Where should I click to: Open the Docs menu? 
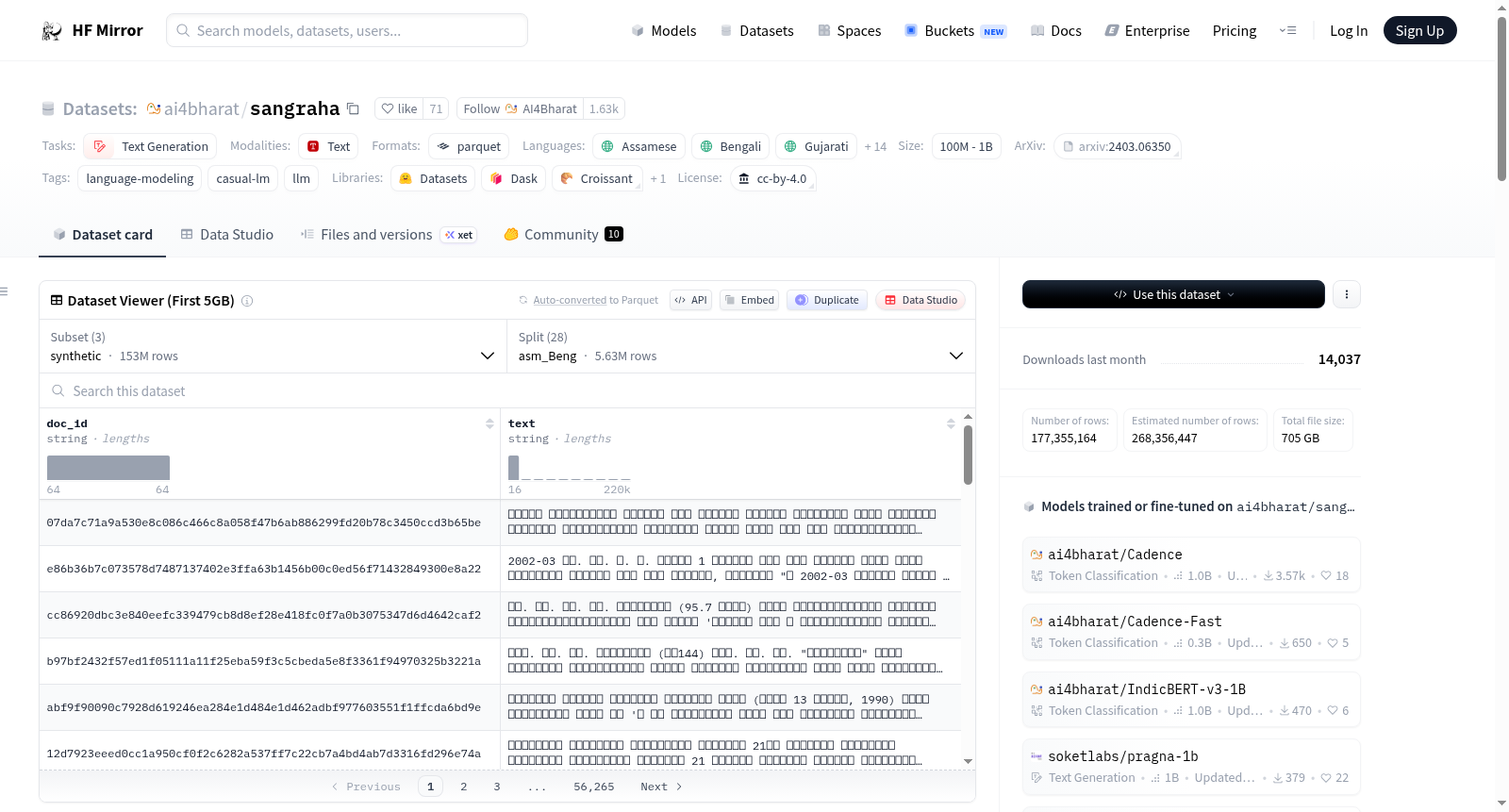(x=1056, y=31)
